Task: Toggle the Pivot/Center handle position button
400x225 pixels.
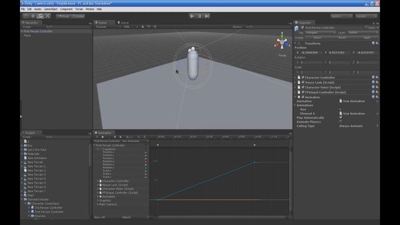Action: pos(63,16)
